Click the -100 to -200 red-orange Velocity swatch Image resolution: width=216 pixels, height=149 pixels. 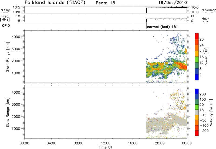tap(197, 128)
